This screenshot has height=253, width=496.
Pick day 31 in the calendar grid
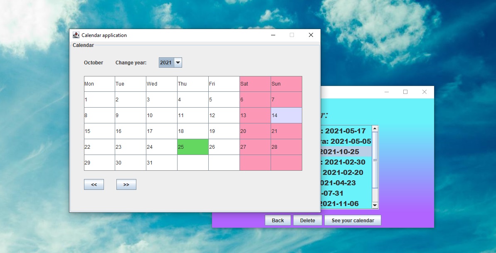click(162, 163)
